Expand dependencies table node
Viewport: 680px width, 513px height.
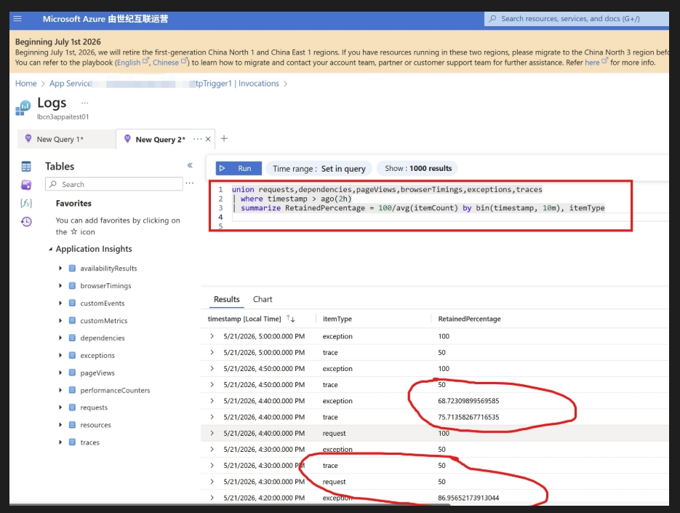[x=60, y=338]
